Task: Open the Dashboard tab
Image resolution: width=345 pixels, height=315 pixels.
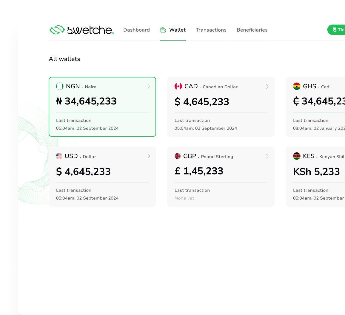Action: 136,30
